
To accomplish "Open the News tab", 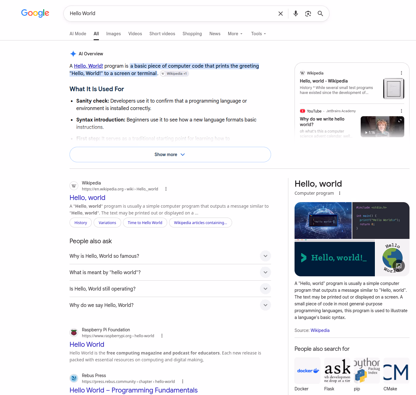I will pos(215,34).
